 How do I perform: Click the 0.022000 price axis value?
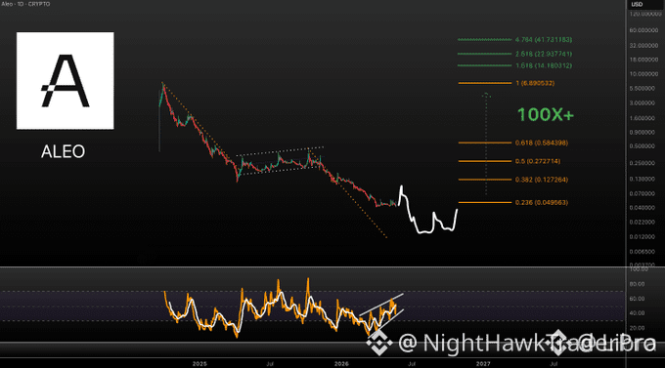click(x=643, y=223)
